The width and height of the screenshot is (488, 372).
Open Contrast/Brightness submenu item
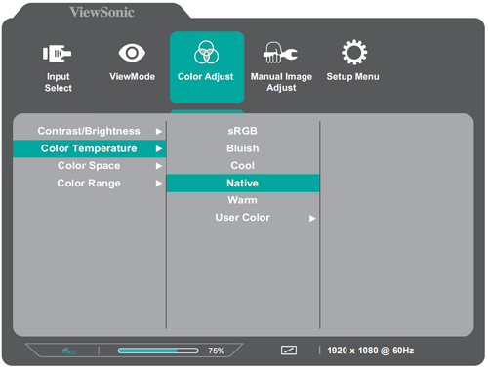89,131
